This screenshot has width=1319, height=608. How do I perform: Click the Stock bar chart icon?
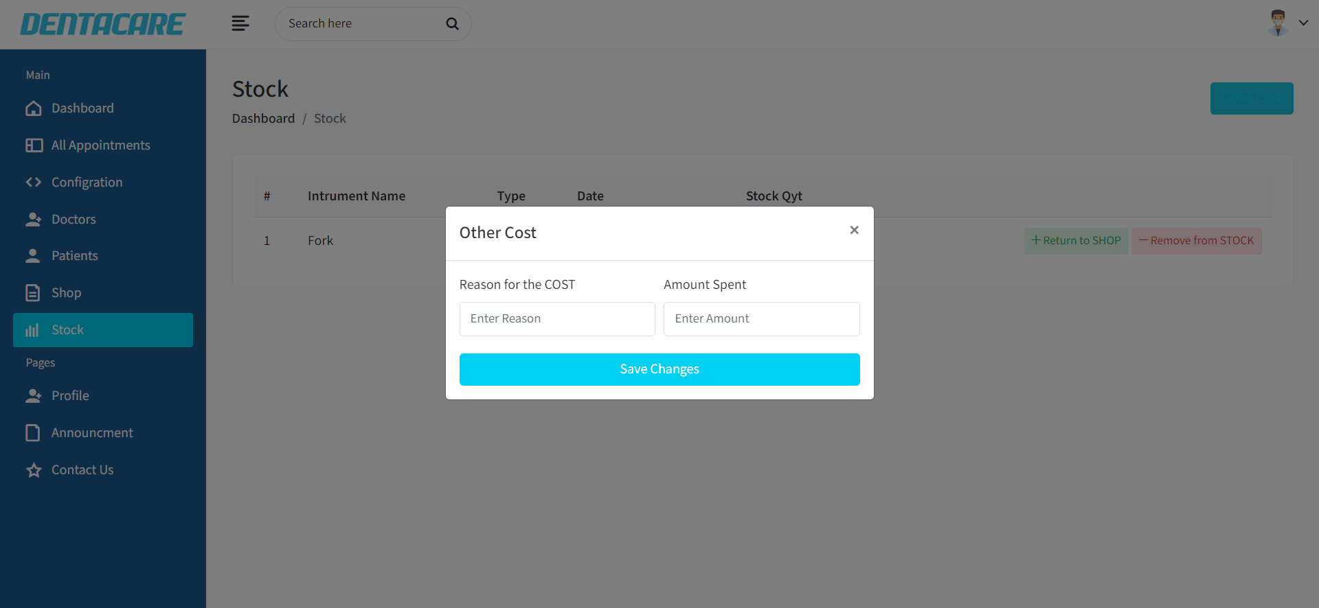(x=32, y=330)
